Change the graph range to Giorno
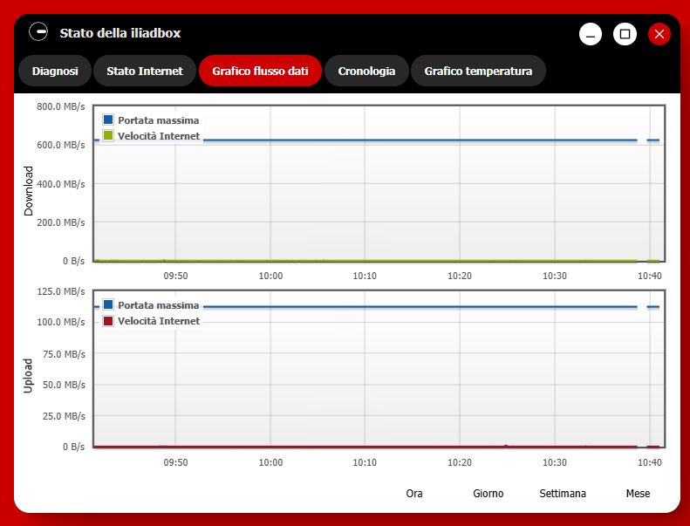Image resolution: width=690 pixels, height=526 pixels. tap(488, 494)
